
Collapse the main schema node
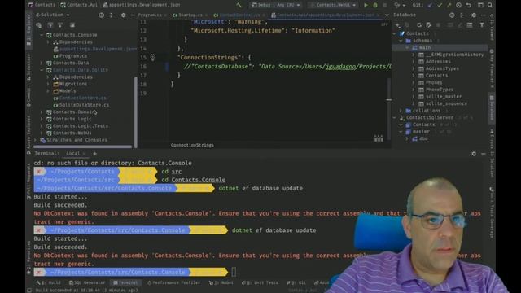407,47
